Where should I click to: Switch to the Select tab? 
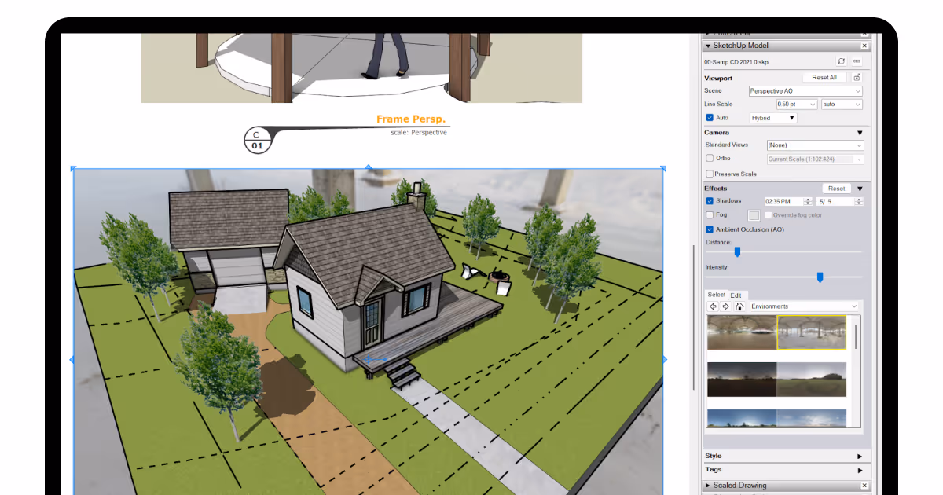[717, 295]
